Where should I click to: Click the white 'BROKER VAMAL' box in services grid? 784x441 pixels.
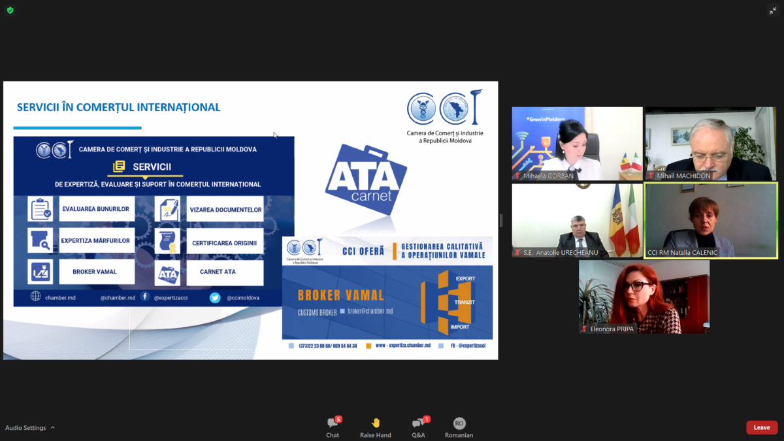click(97, 272)
